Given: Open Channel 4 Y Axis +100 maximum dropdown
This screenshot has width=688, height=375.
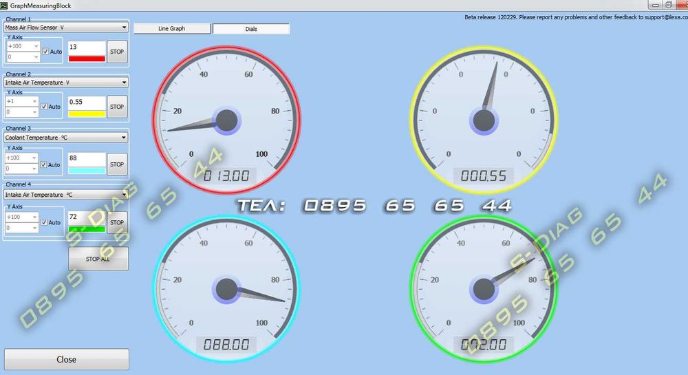Looking at the screenshot, I should pyautogui.click(x=22, y=217).
